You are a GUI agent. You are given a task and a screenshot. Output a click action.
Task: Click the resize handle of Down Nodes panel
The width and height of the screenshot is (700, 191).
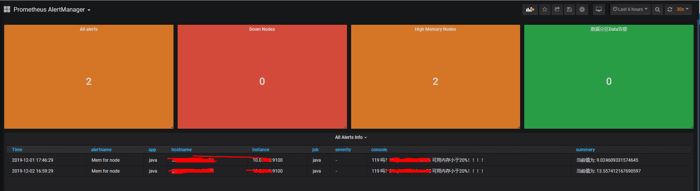345,127
